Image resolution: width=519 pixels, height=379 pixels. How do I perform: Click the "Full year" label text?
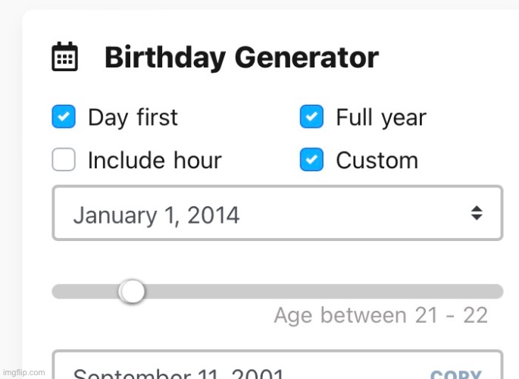pos(380,117)
